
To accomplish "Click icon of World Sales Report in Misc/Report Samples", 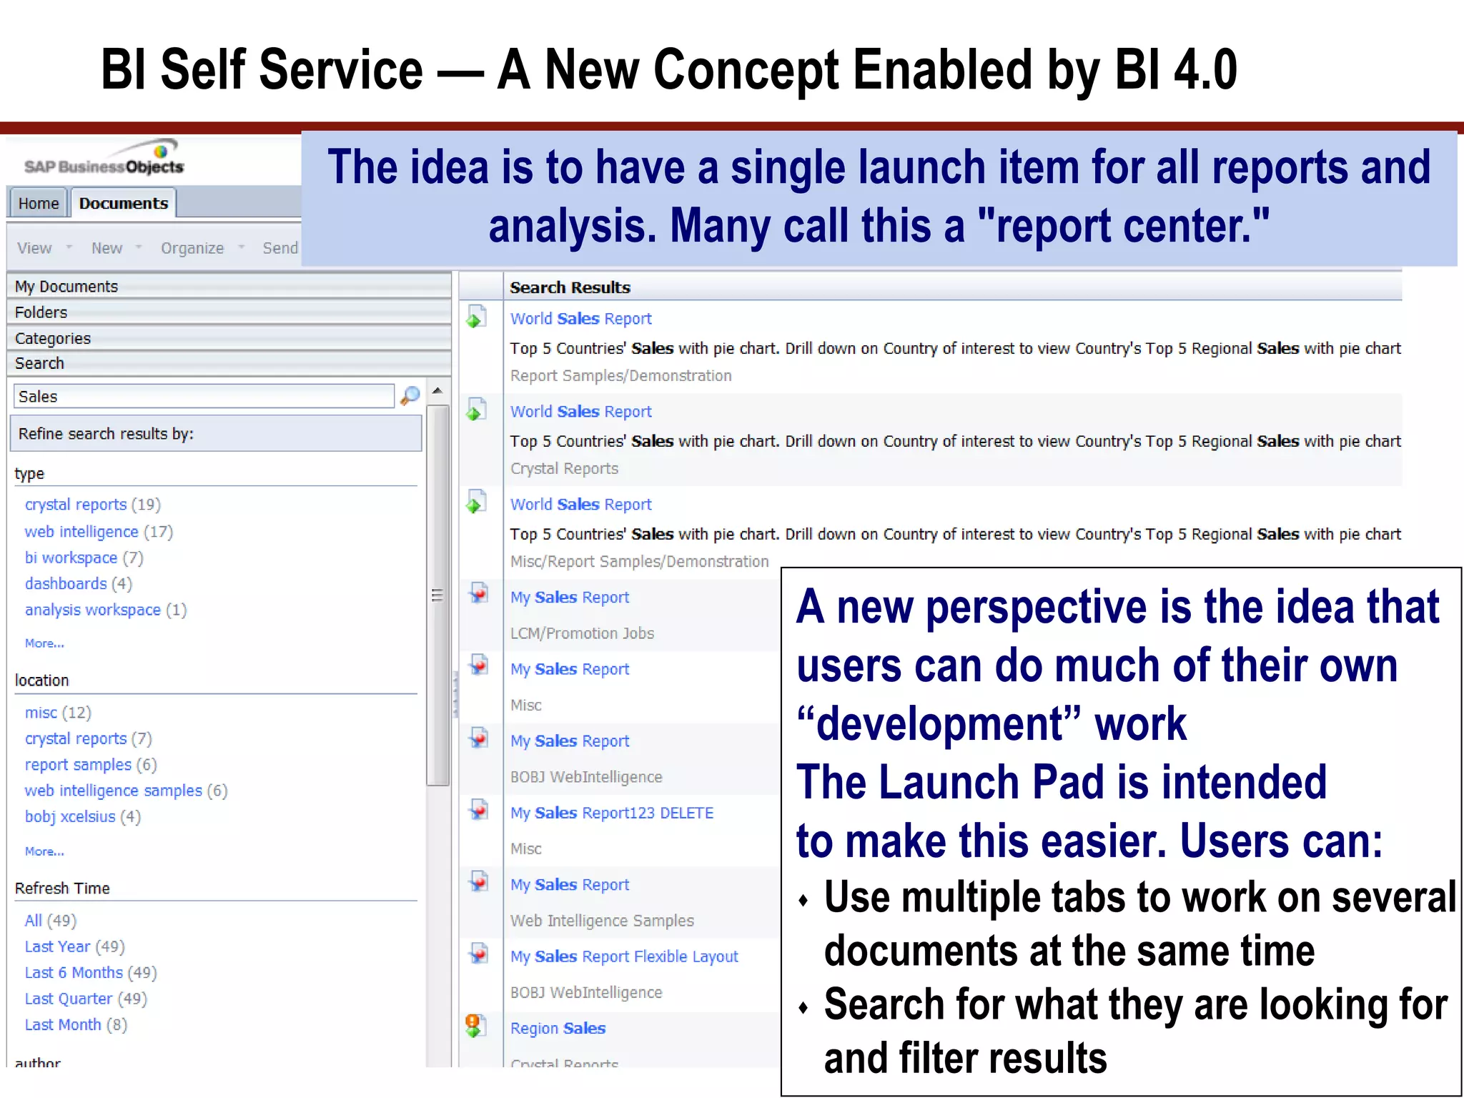I will coord(476,502).
